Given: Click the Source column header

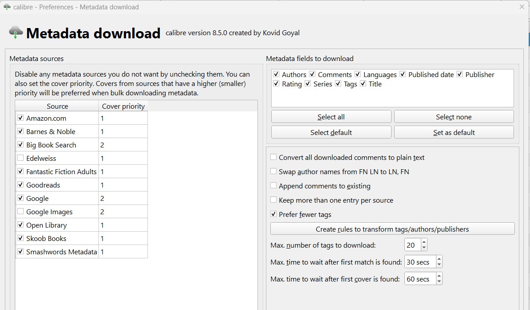Looking at the screenshot, I should click(x=57, y=106).
